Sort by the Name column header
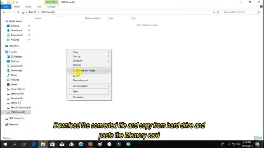 point(38,18)
